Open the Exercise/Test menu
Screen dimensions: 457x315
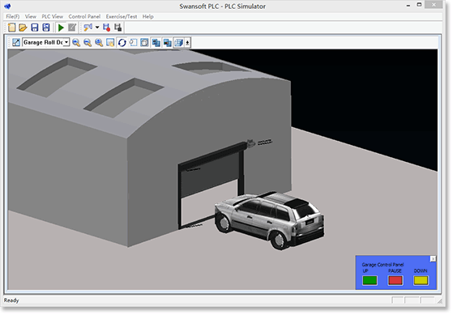122,17
